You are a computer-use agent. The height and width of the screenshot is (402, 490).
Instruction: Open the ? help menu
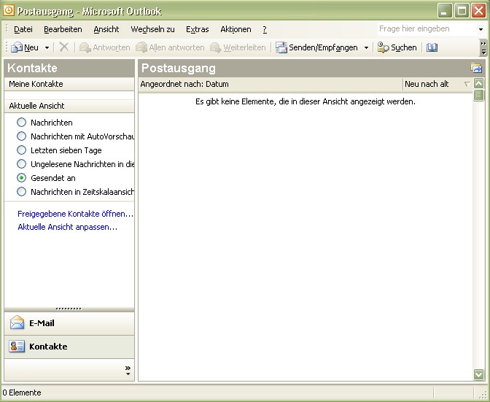(x=265, y=29)
